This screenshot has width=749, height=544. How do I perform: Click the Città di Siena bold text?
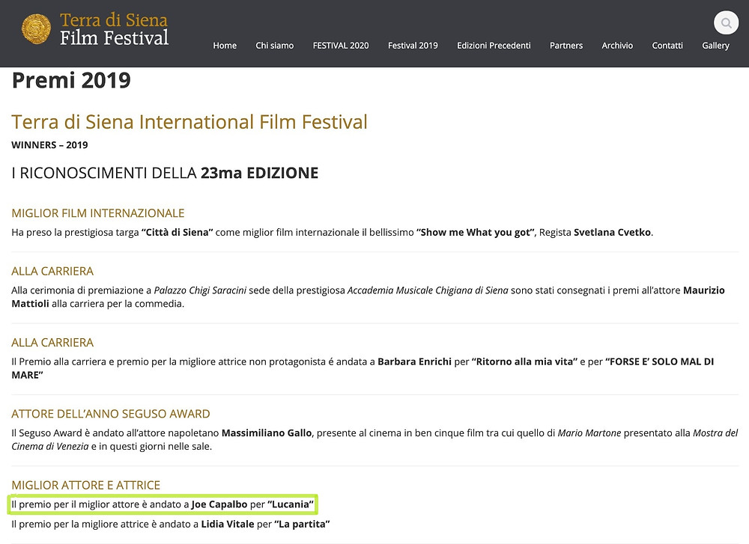(x=178, y=233)
